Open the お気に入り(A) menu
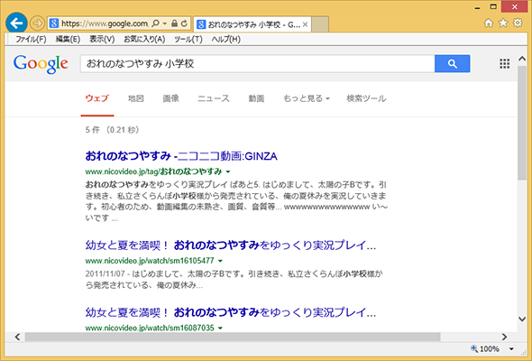Image resolution: width=532 pixels, height=361 pixels. coord(144,39)
